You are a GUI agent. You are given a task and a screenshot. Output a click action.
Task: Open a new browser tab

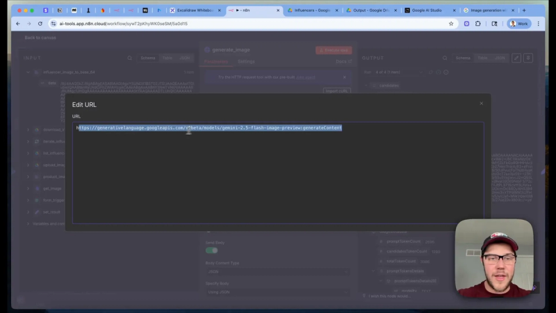524,10
